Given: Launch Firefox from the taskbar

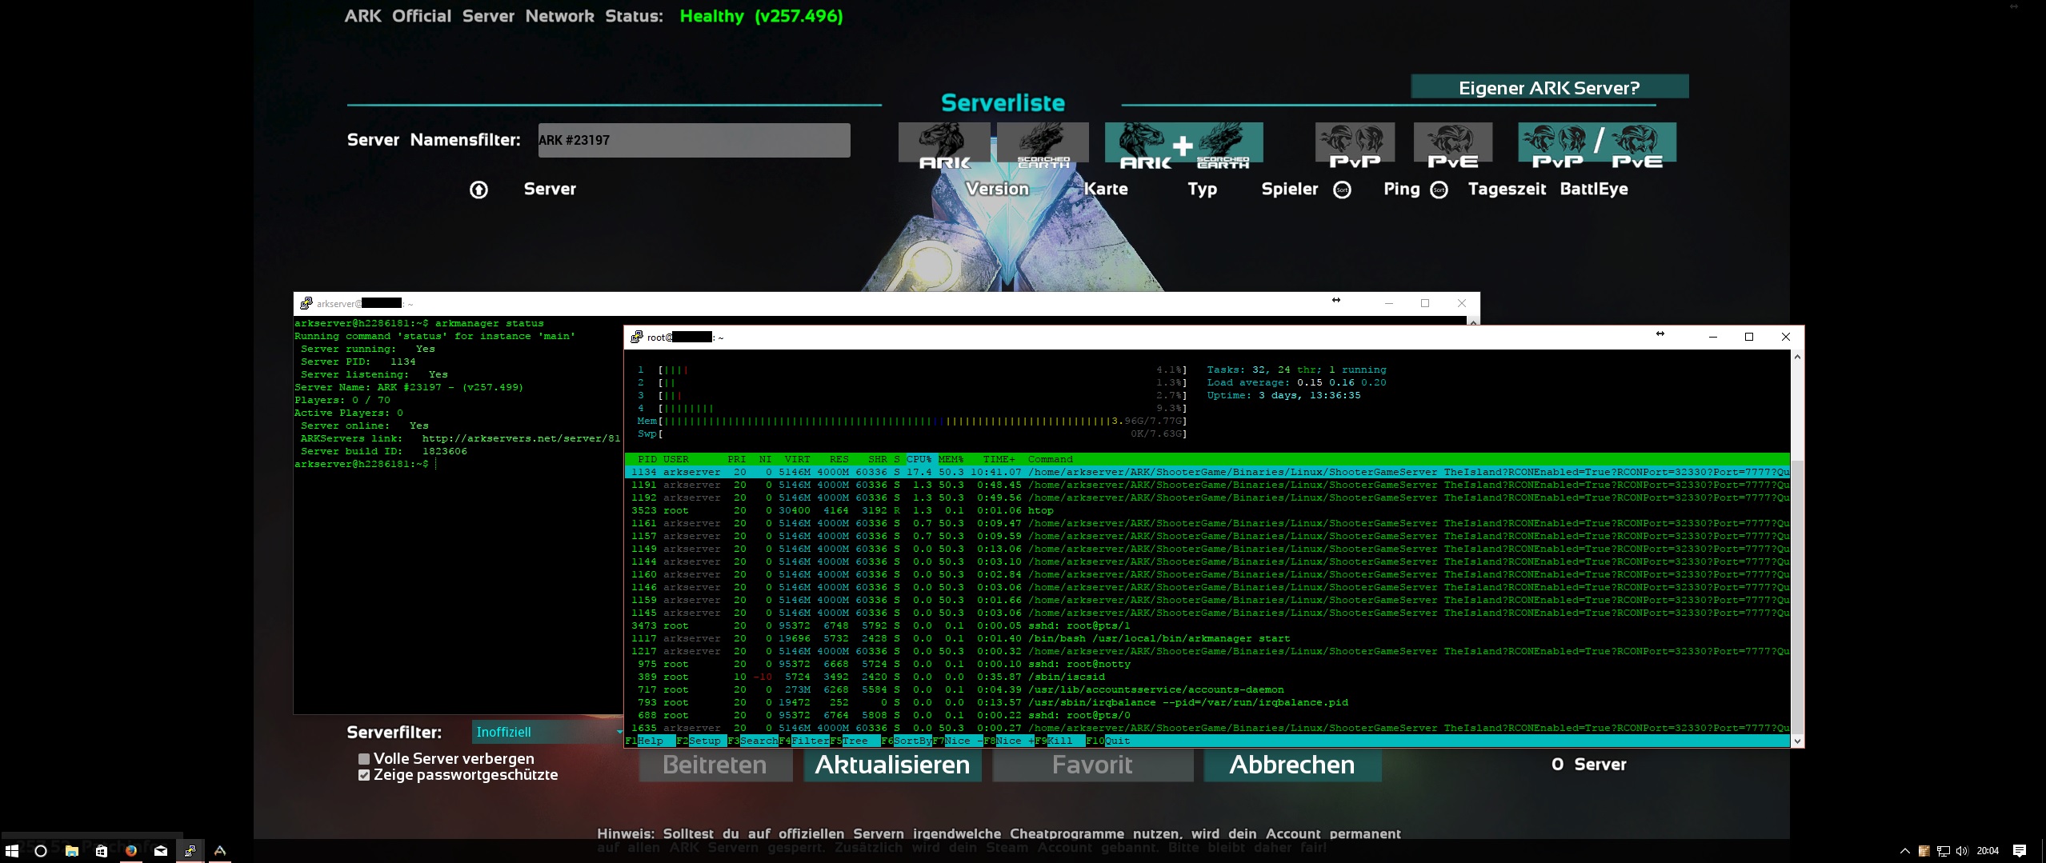Looking at the screenshot, I should (131, 851).
